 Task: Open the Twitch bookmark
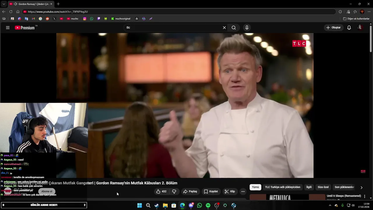[98, 19]
